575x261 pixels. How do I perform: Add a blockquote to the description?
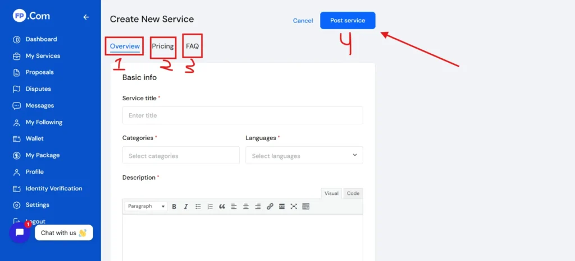222,207
